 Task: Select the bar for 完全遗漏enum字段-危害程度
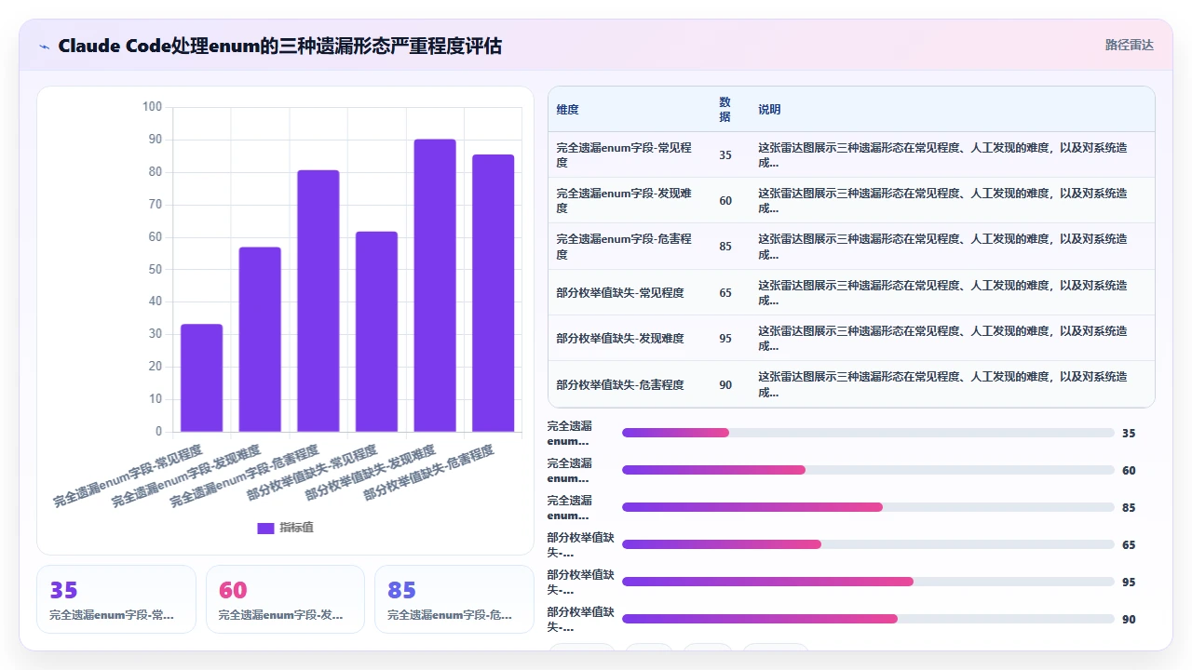coord(318,301)
